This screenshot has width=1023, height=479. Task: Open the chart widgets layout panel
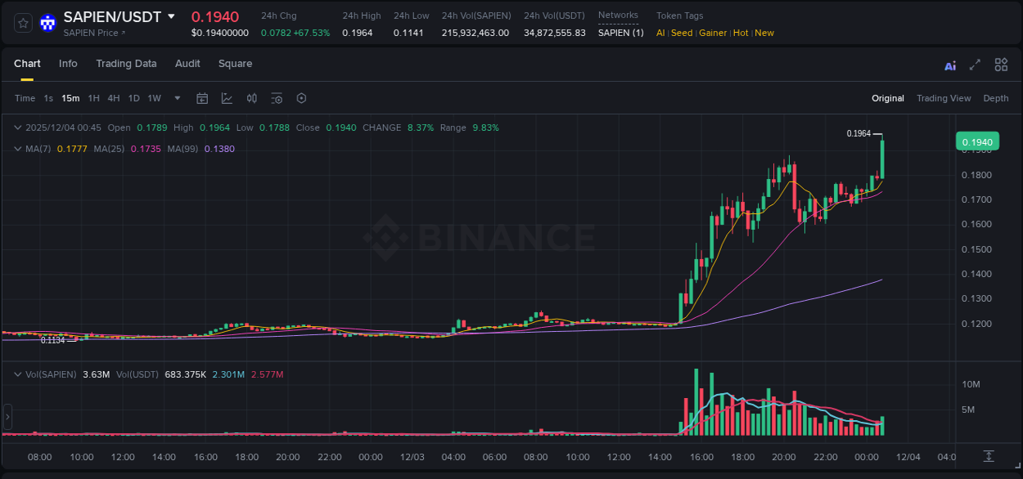(x=1001, y=65)
